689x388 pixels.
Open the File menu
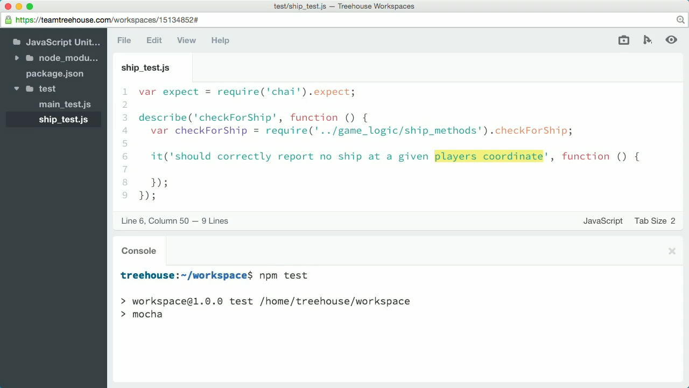(x=124, y=40)
